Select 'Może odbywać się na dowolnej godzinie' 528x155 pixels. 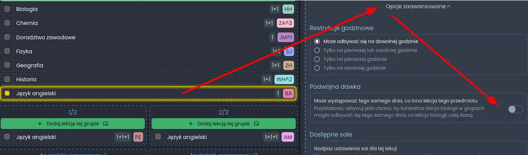(x=317, y=41)
